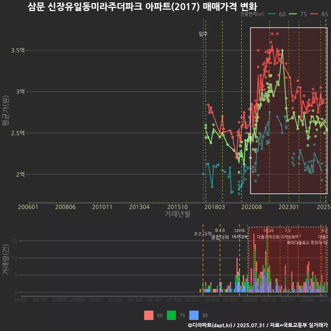The image size is (331, 331).
Task: Click 201803 on the volume chart x-axis
Action: pyautogui.click(x=212, y=300)
